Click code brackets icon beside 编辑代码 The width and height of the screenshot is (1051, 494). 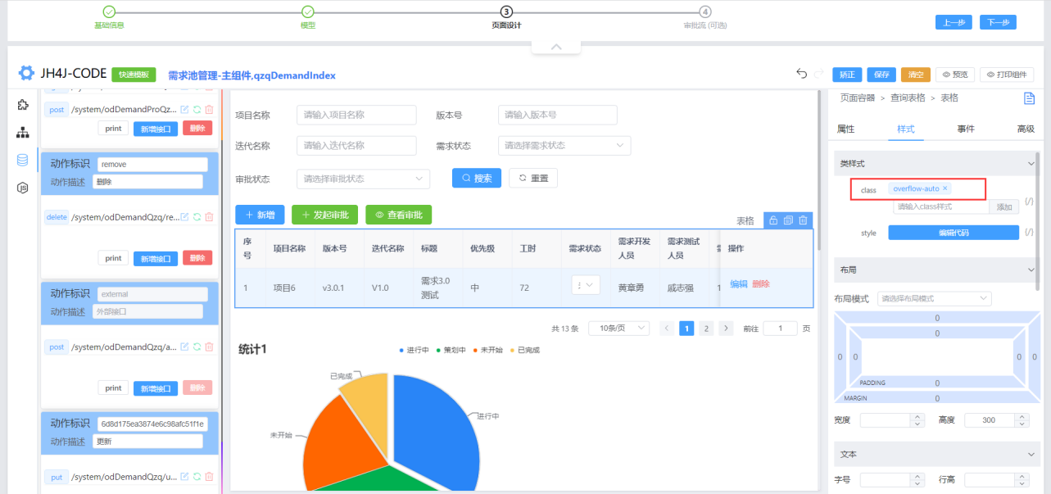(1029, 233)
